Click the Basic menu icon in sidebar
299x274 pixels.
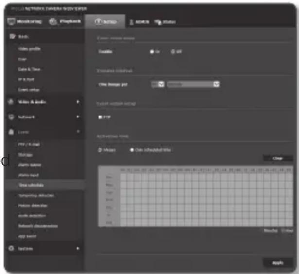[12, 36]
